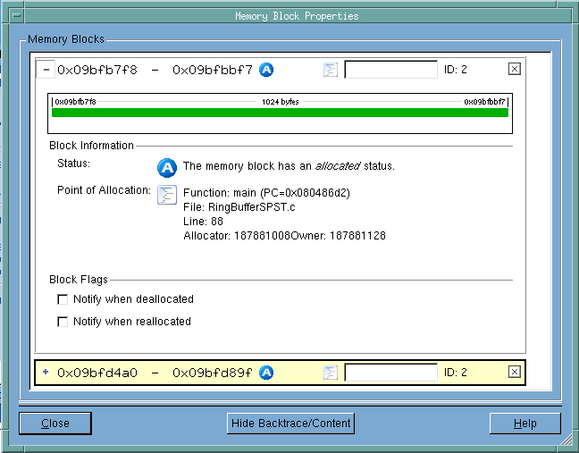Collapse the 0x09bfb7f8 memory block

pos(46,70)
